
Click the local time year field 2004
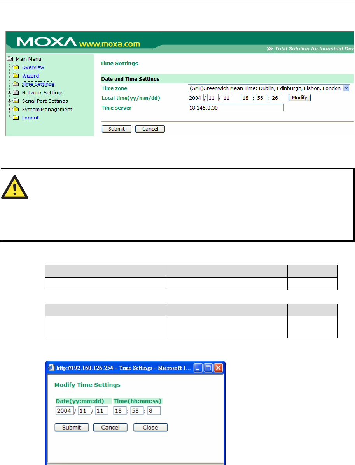(196, 98)
